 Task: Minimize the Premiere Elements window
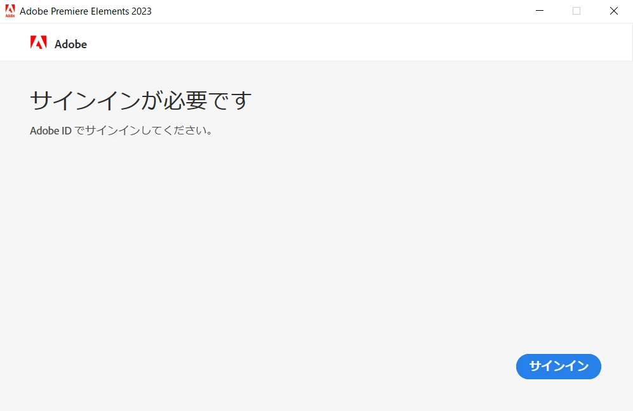[539, 11]
